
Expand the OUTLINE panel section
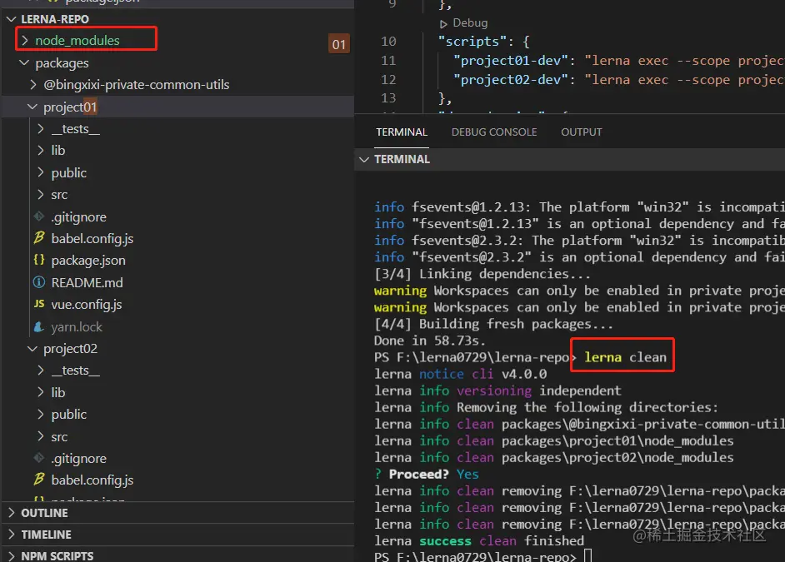click(x=12, y=513)
